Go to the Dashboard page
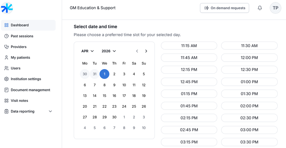Screen dimensions: 286x148 tap(20, 25)
